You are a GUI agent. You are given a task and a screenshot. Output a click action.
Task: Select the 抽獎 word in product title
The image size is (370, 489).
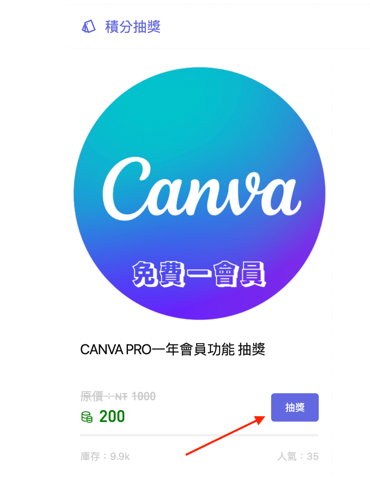tap(251, 349)
